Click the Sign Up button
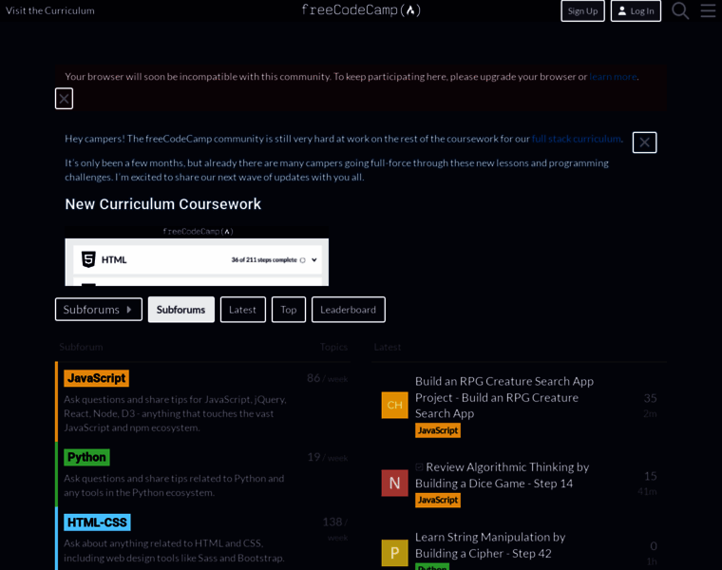This screenshot has height=570, width=722. point(582,10)
